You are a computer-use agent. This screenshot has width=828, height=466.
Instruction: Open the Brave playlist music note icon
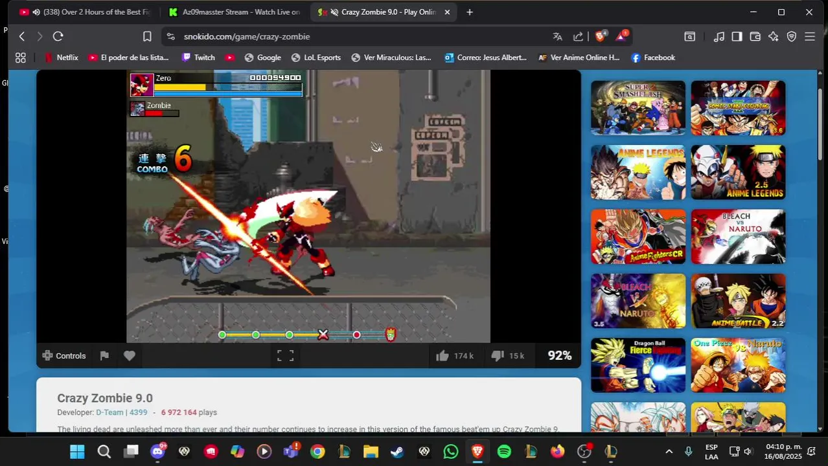pos(719,36)
